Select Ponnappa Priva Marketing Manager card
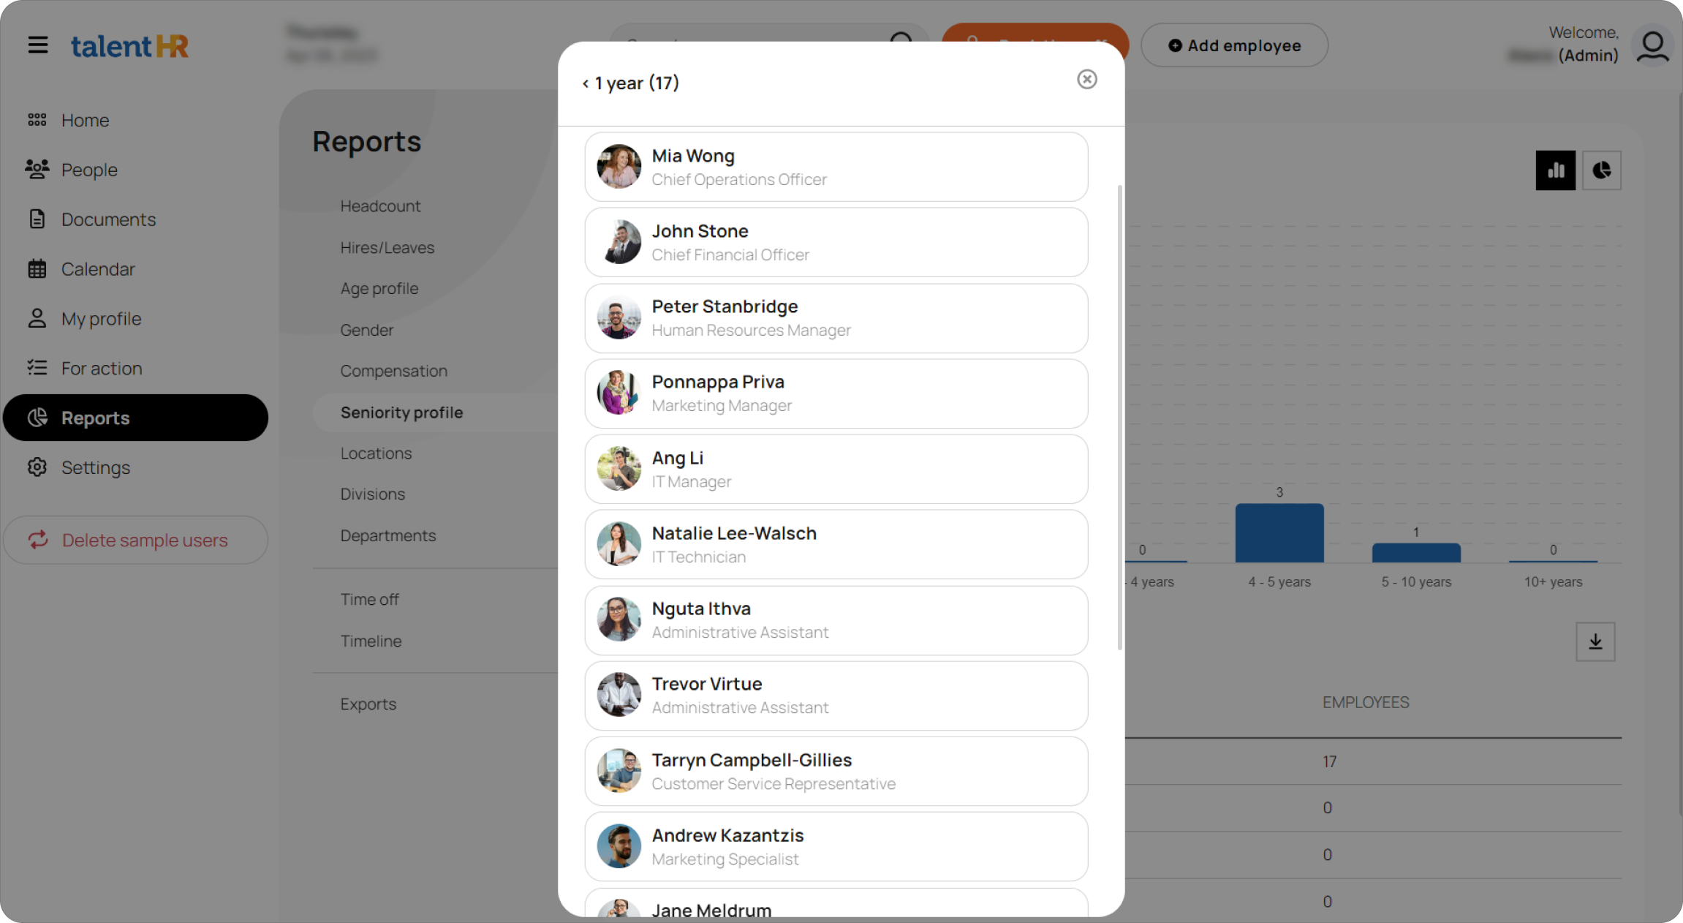 click(836, 393)
